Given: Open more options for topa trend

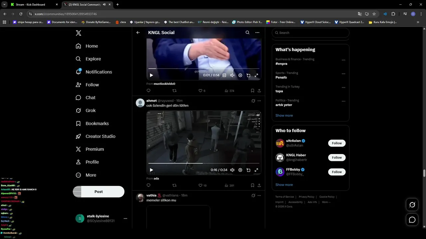Looking at the screenshot, I should pos(343,88).
